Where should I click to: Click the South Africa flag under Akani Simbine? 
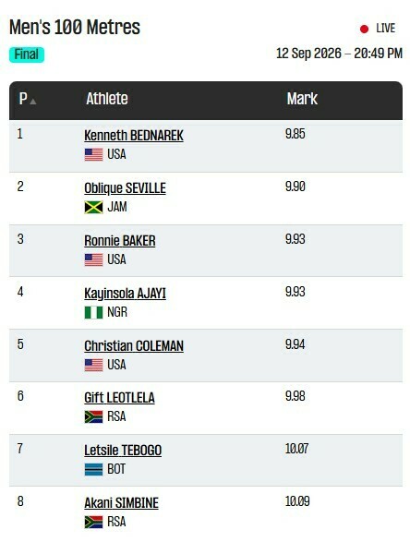coord(93,523)
